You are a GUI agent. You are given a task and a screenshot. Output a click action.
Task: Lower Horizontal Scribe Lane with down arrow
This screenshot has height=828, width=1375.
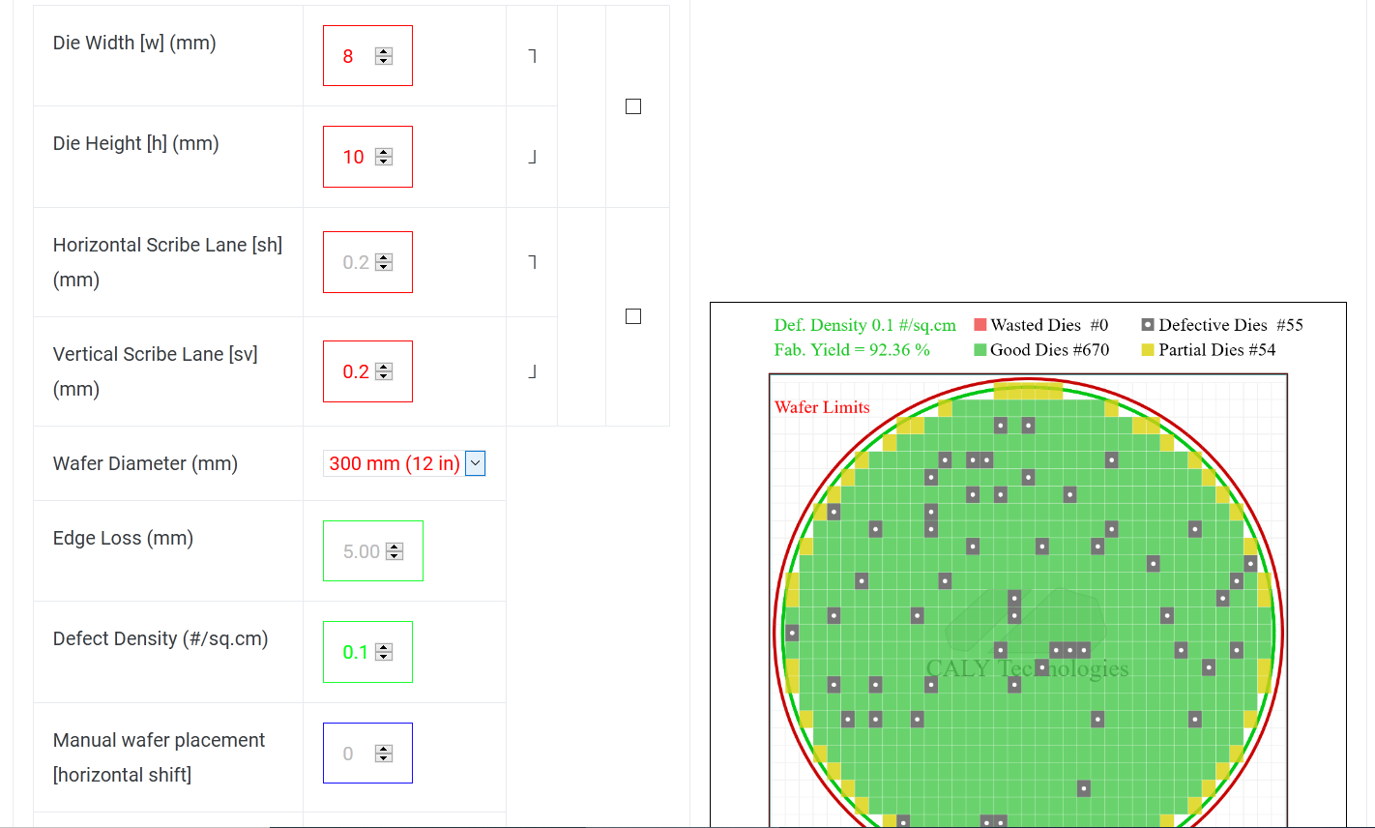pyautogui.click(x=384, y=267)
